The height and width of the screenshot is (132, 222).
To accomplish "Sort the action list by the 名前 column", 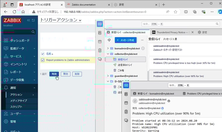I will [50, 54].
